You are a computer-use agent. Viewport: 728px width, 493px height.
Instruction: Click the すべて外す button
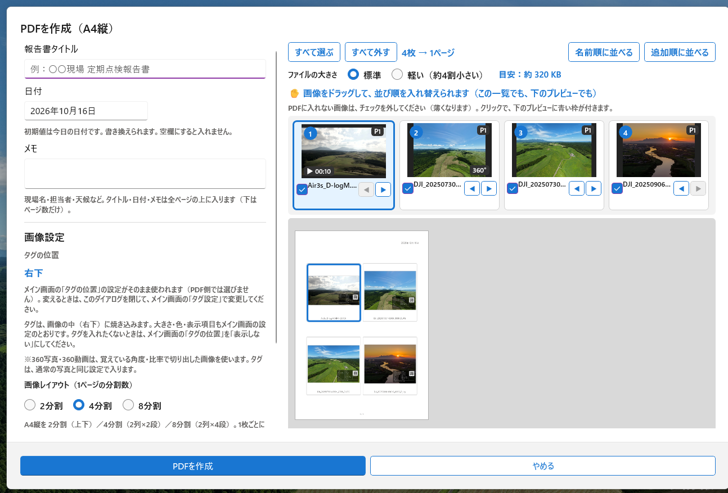coord(371,52)
